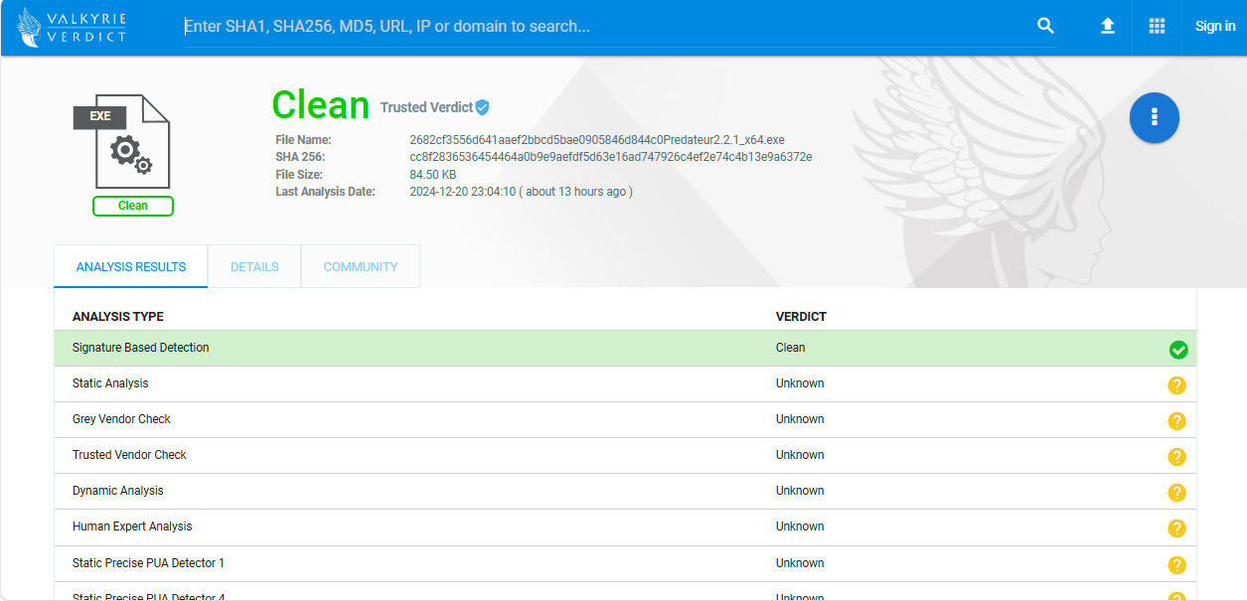Click question icon in Static Analysis row

[x=1177, y=385]
